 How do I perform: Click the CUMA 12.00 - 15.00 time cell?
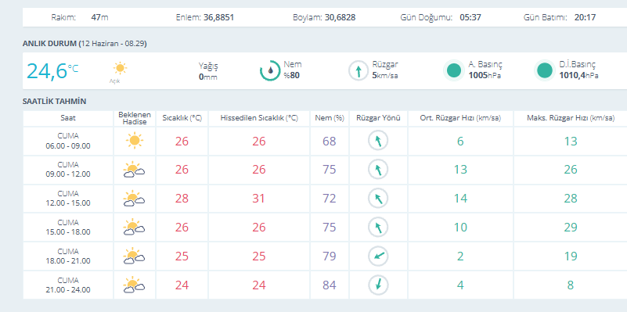[68, 199]
